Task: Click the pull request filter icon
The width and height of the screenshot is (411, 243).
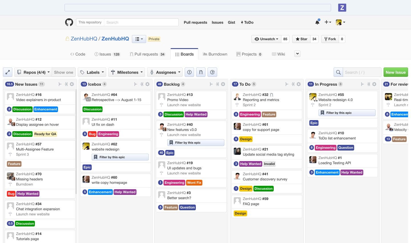Action: point(201,72)
